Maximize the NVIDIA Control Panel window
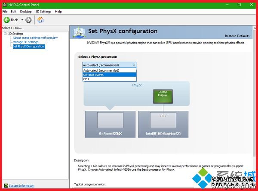Viewport: 258px width, 191px height. click(x=239, y=5)
